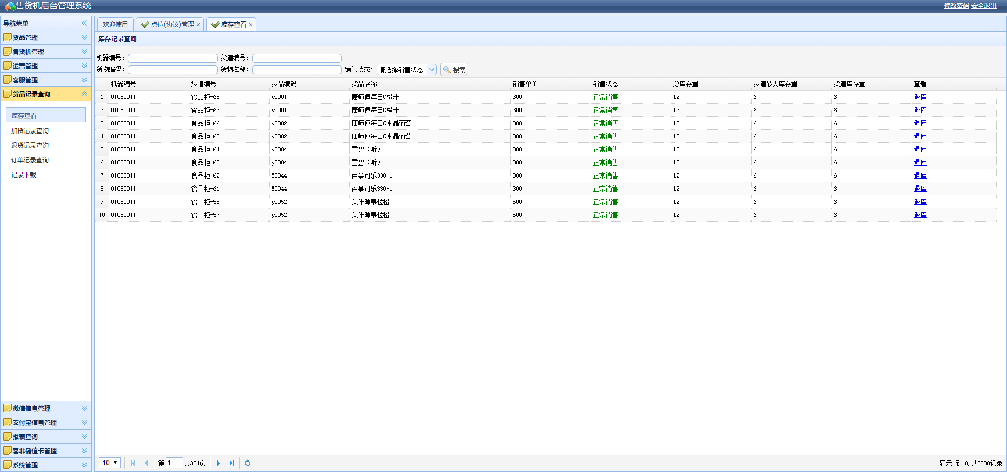
Task: Select row with 食品柜-63
Action: 545,162
